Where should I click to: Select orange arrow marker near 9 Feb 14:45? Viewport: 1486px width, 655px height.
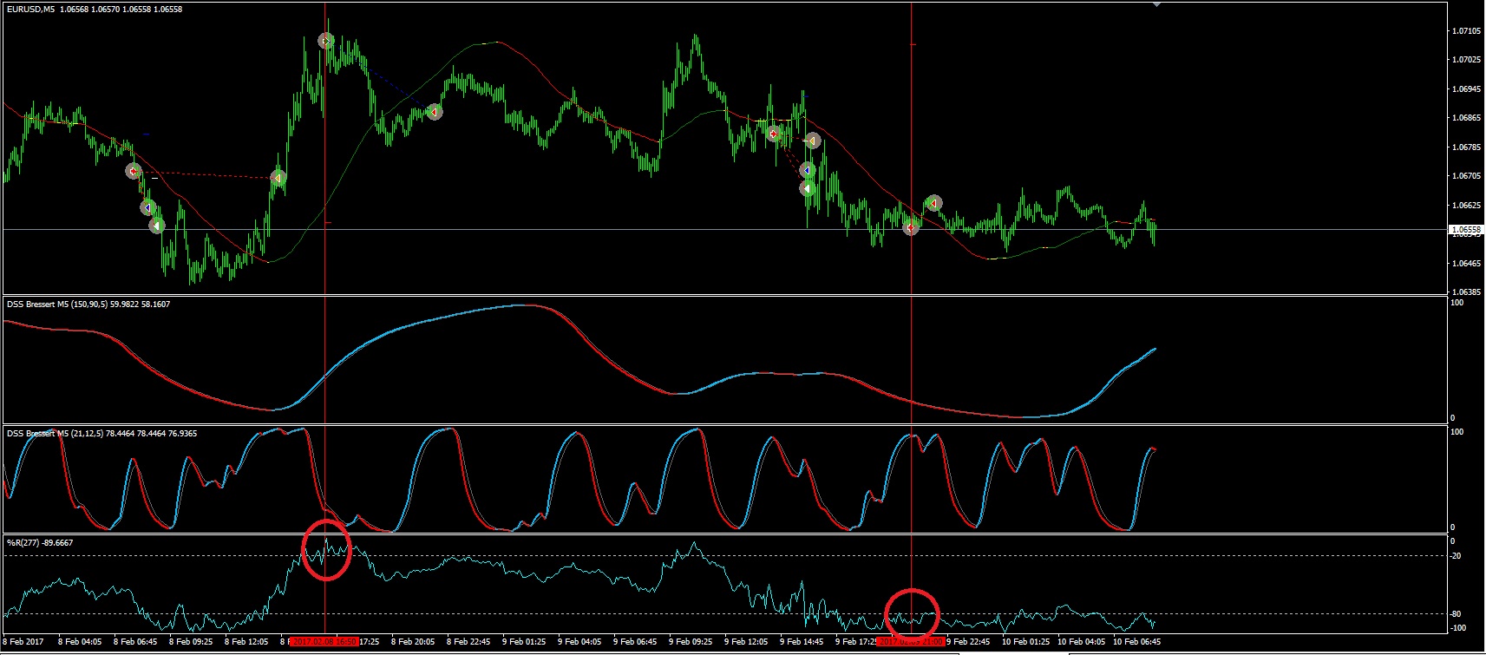pyautogui.click(x=812, y=140)
